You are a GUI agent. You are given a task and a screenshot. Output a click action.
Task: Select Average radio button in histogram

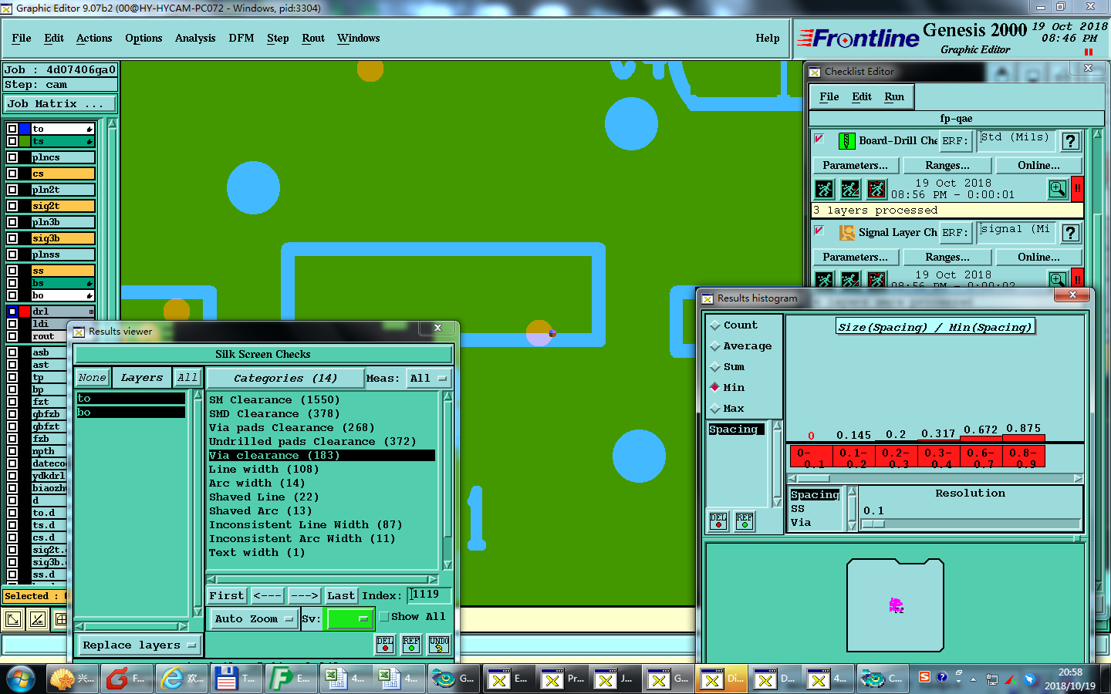(715, 346)
